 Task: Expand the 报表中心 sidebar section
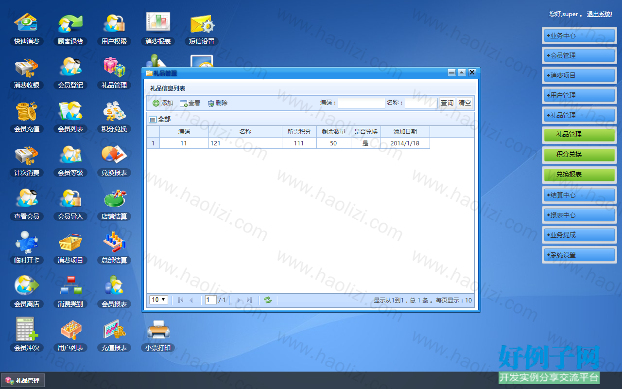(x=579, y=215)
